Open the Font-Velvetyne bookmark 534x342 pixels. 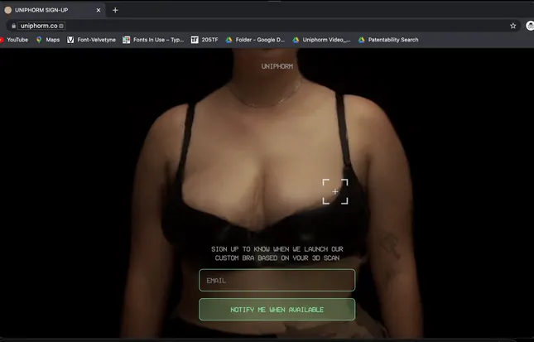[x=92, y=40]
